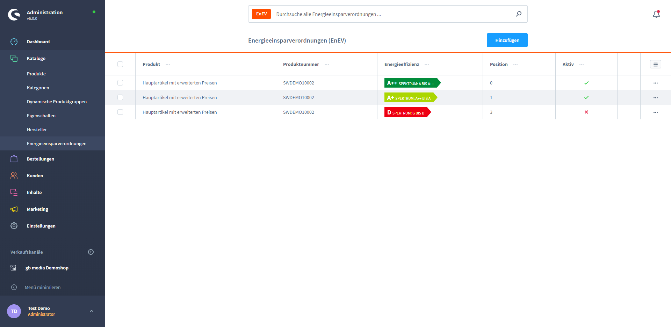
Task: Open the notifications bell
Action: [x=656, y=14]
